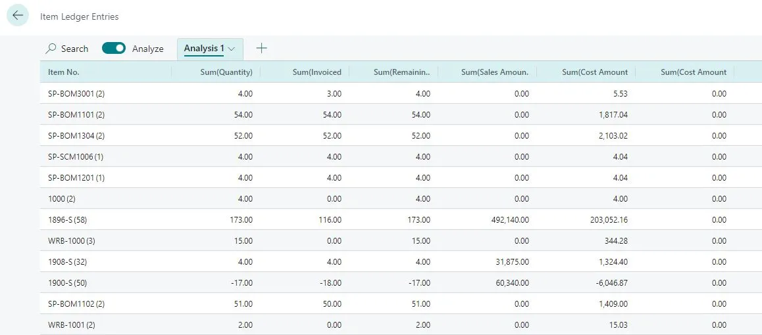762x335 pixels.
Task: Go back with the arrow button
Action: [18, 16]
